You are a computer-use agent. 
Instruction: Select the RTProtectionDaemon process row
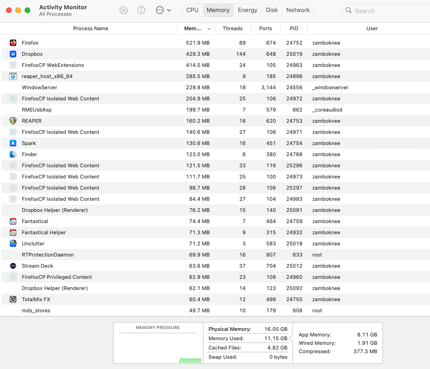[x=215, y=255]
